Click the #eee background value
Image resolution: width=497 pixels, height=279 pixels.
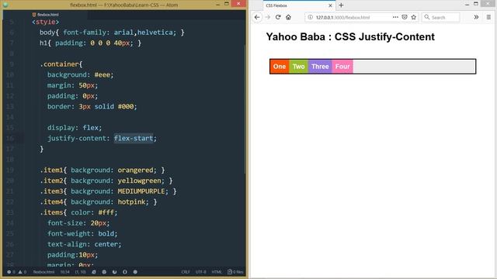point(102,75)
